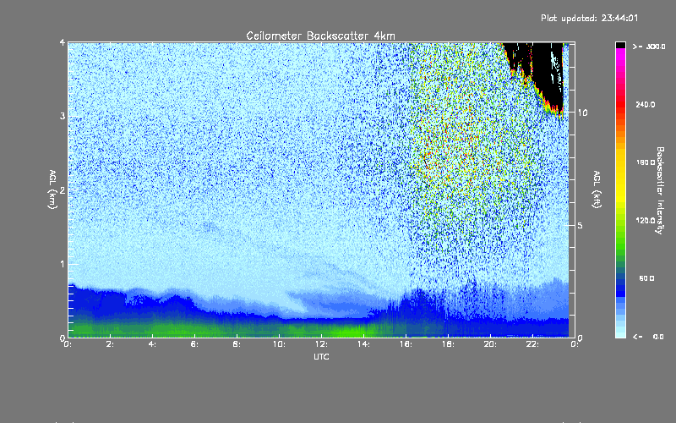Click the "120.0" colorbar value
This screenshot has width=676, height=423.
(x=646, y=221)
